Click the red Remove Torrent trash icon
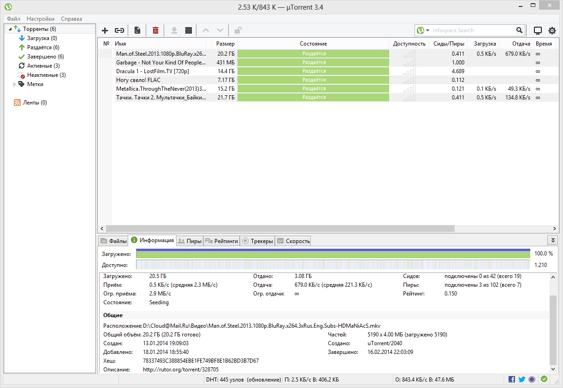563x388 pixels. (156, 30)
